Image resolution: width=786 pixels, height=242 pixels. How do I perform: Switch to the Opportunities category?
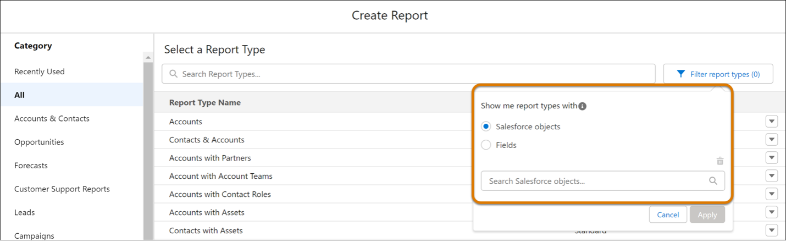39,142
